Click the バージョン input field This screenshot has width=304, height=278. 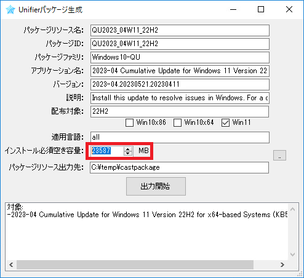pyautogui.click(x=180, y=84)
